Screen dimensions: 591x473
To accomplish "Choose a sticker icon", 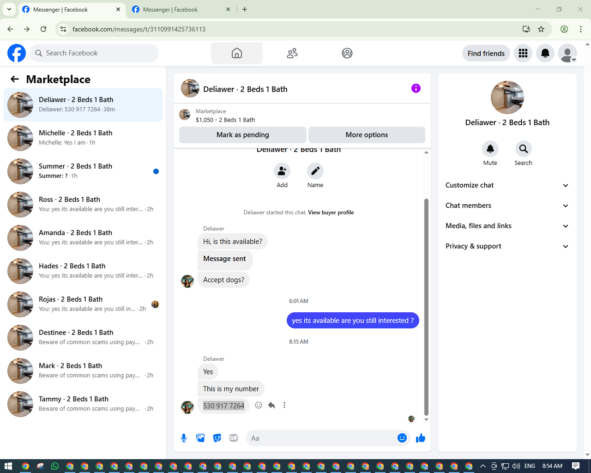I will point(217,438).
